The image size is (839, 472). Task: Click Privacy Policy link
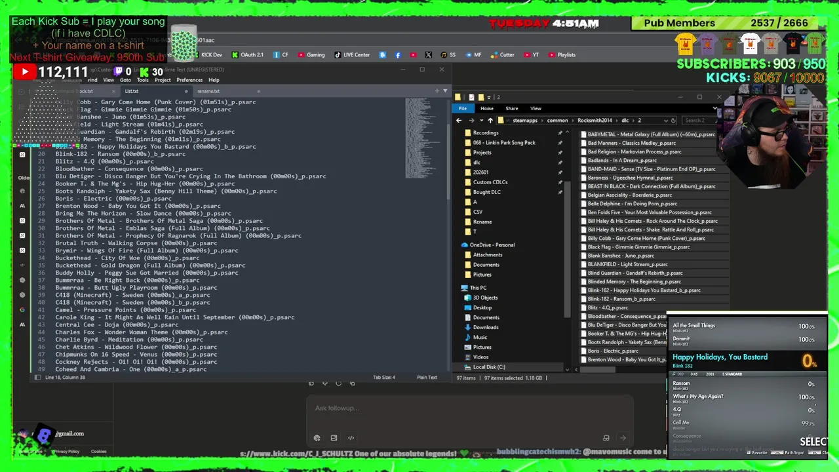pos(66,451)
